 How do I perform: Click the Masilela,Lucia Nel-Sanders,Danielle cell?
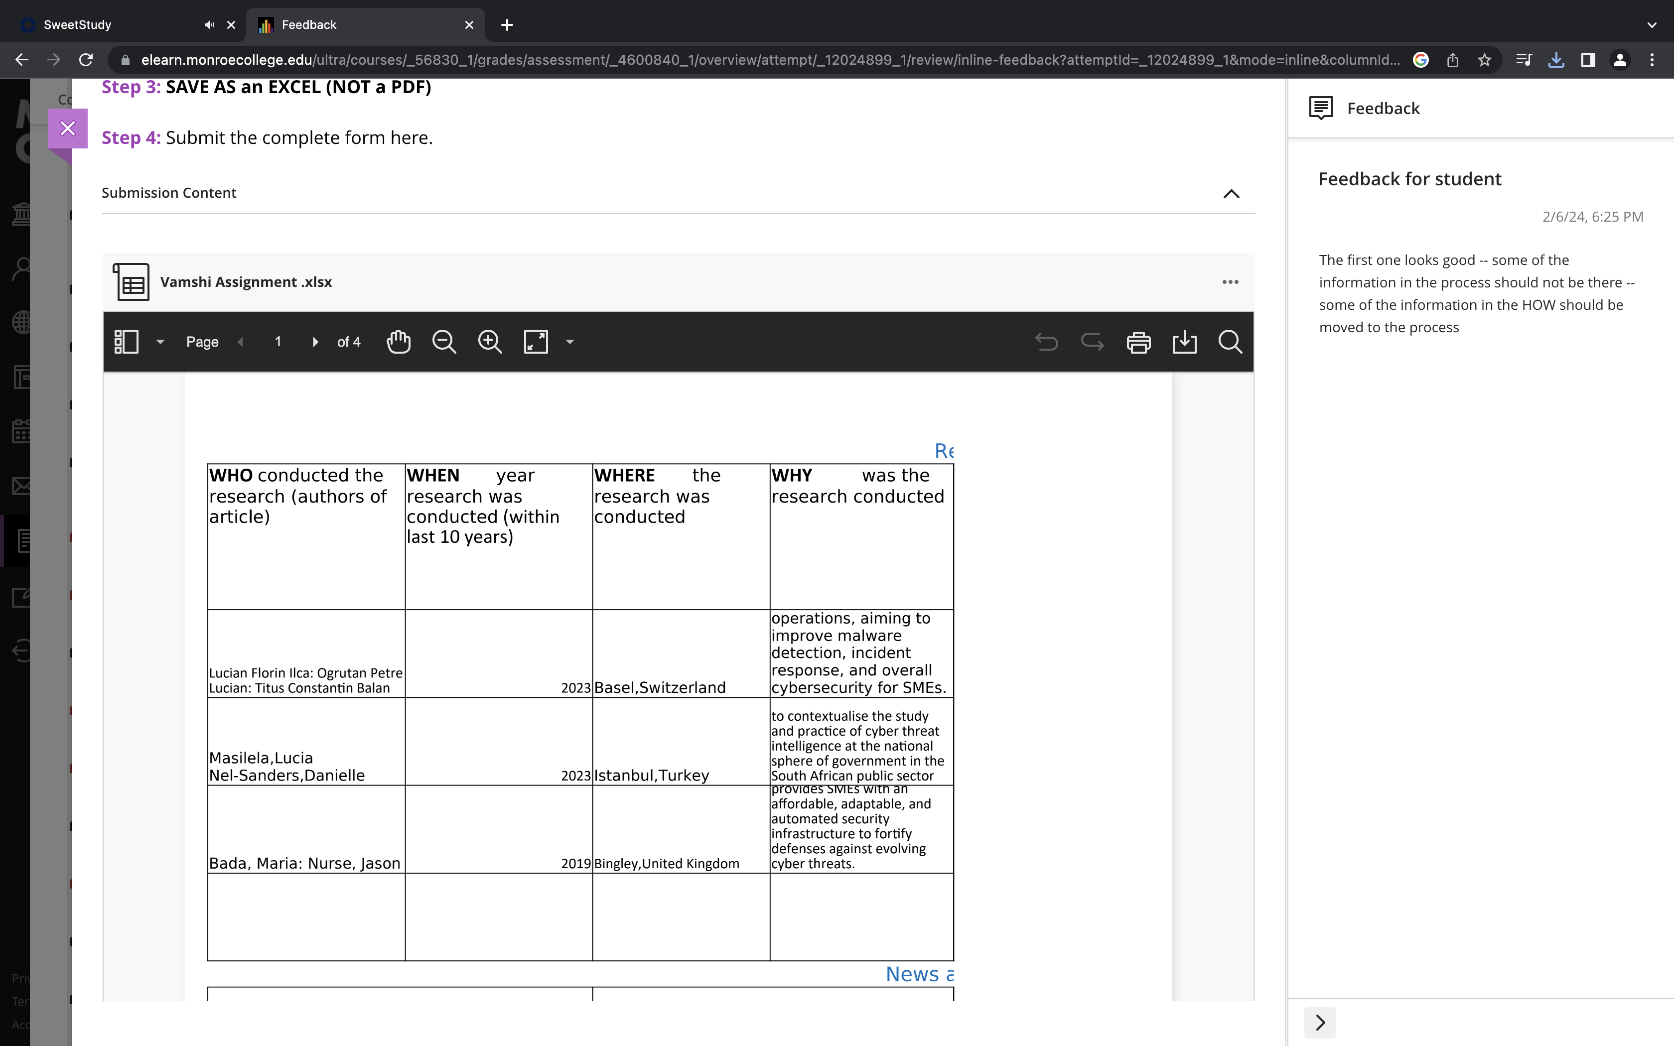click(x=306, y=741)
